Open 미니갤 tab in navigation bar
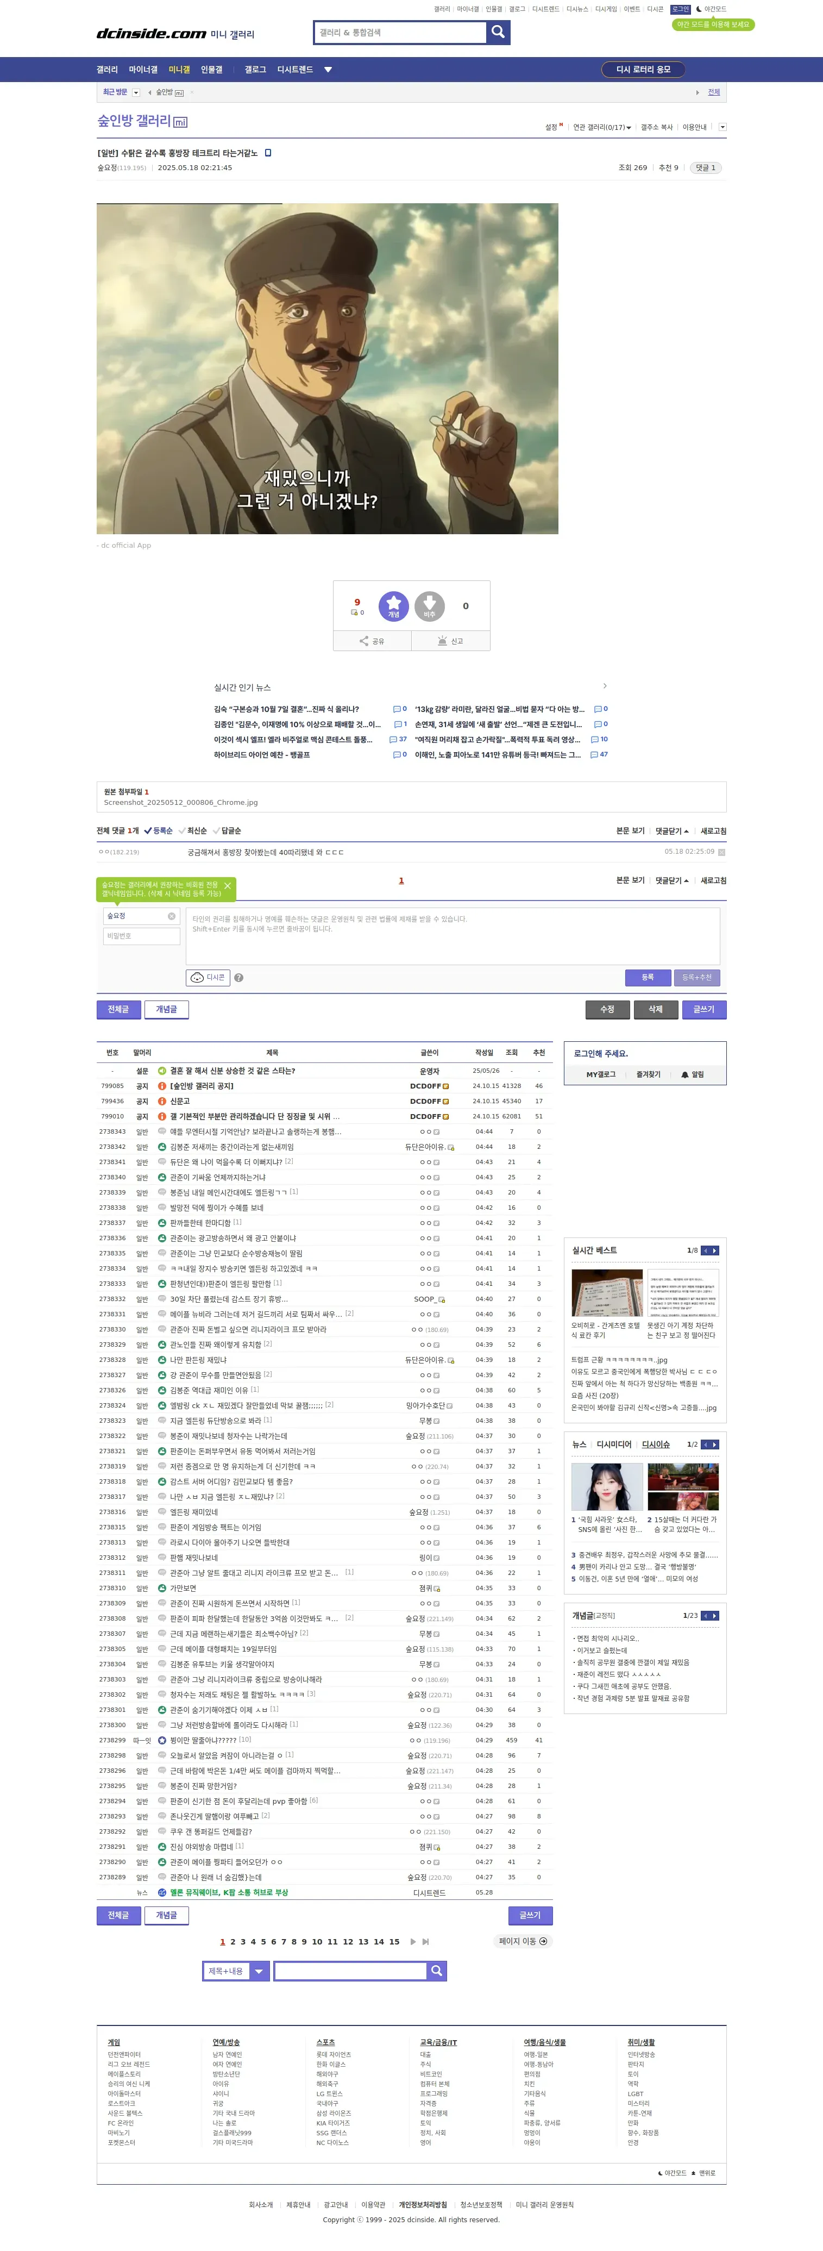823x2251 pixels. [179, 70]
